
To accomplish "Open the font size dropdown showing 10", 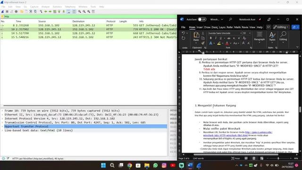I will [250, 33].
